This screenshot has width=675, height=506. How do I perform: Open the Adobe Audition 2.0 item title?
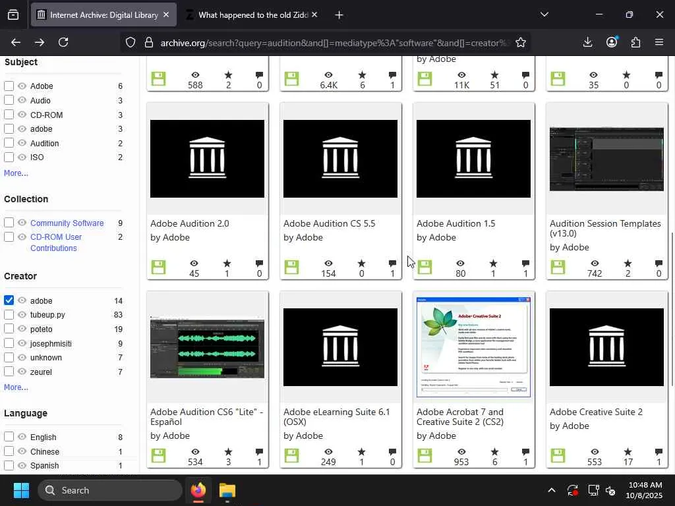click(189, 223)
